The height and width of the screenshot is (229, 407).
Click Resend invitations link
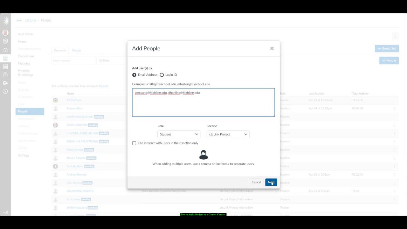104,86
